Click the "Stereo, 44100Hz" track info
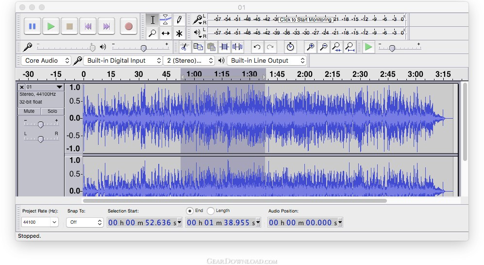Viewport: 484px width, 265px height. click(38, 94)
